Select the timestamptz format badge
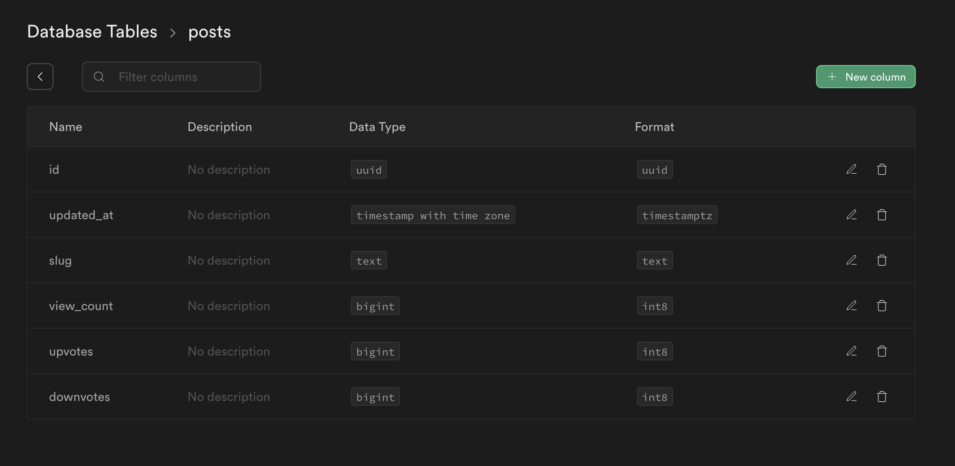955x466 pixels. (x=677, y=215)
